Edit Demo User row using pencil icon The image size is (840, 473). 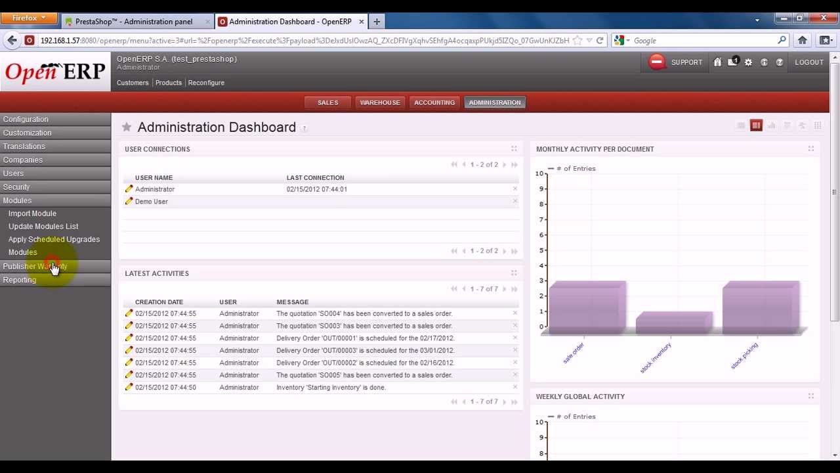[x=129, y=202]
